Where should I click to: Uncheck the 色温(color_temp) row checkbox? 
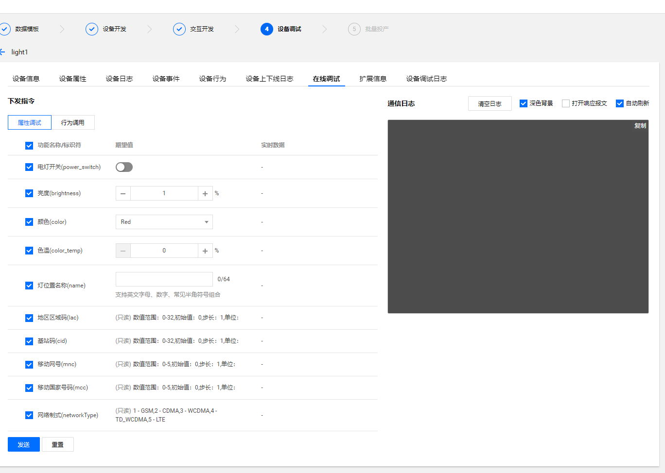click(29, 251)
